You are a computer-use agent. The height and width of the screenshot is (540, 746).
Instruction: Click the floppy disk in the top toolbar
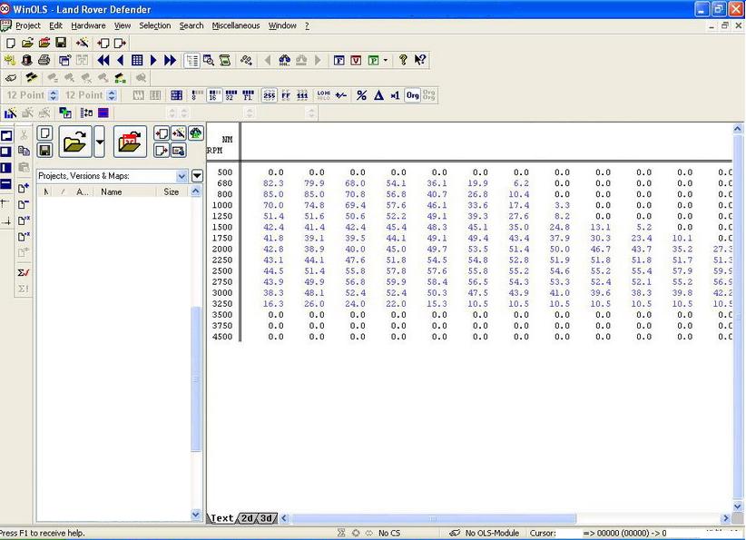click(x=61, y=43)
